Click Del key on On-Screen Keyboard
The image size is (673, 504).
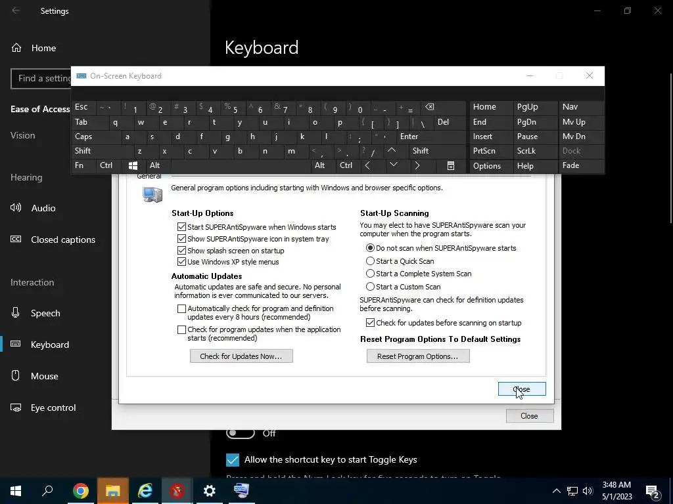pos(450,122)
